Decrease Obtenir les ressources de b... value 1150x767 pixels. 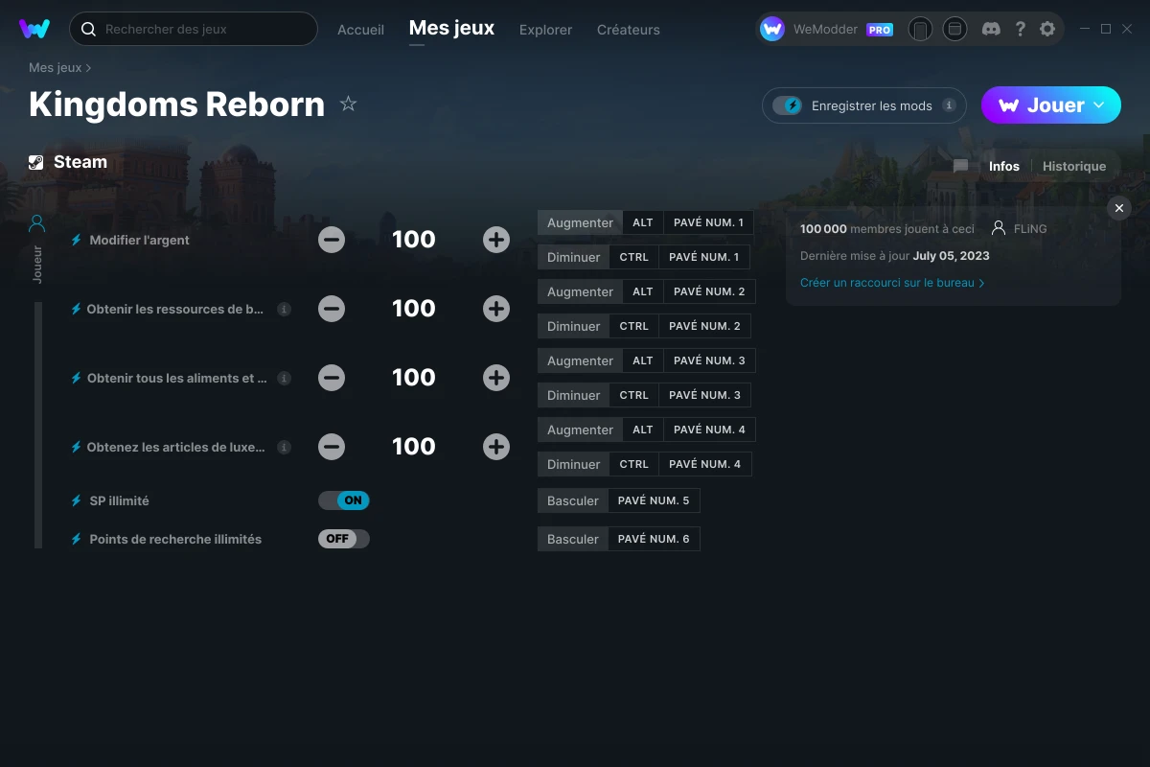332,309
